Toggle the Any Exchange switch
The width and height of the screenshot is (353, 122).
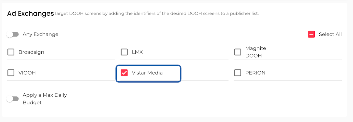[x=12, y=34]
